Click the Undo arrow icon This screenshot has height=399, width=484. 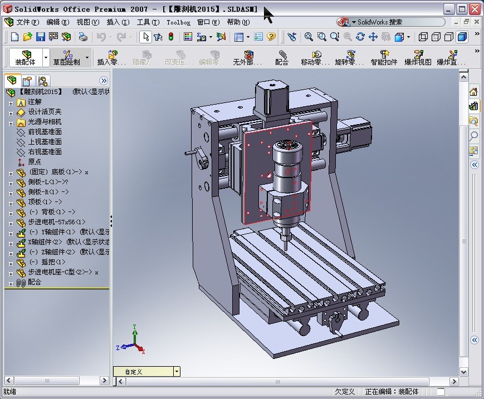click(x=101, y=37)
